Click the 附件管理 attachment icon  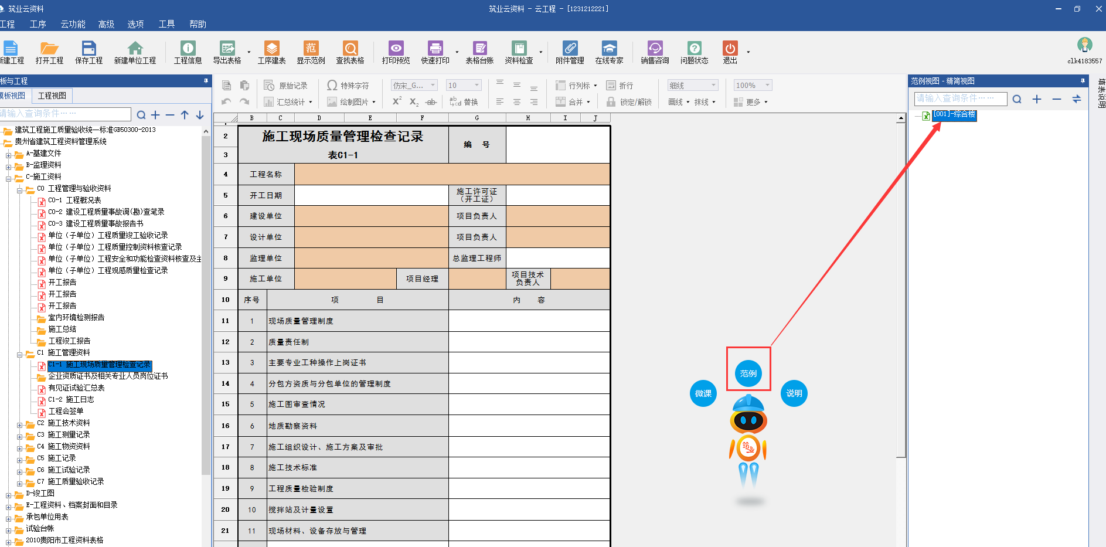pyautogui.click(x=570, y=49)
